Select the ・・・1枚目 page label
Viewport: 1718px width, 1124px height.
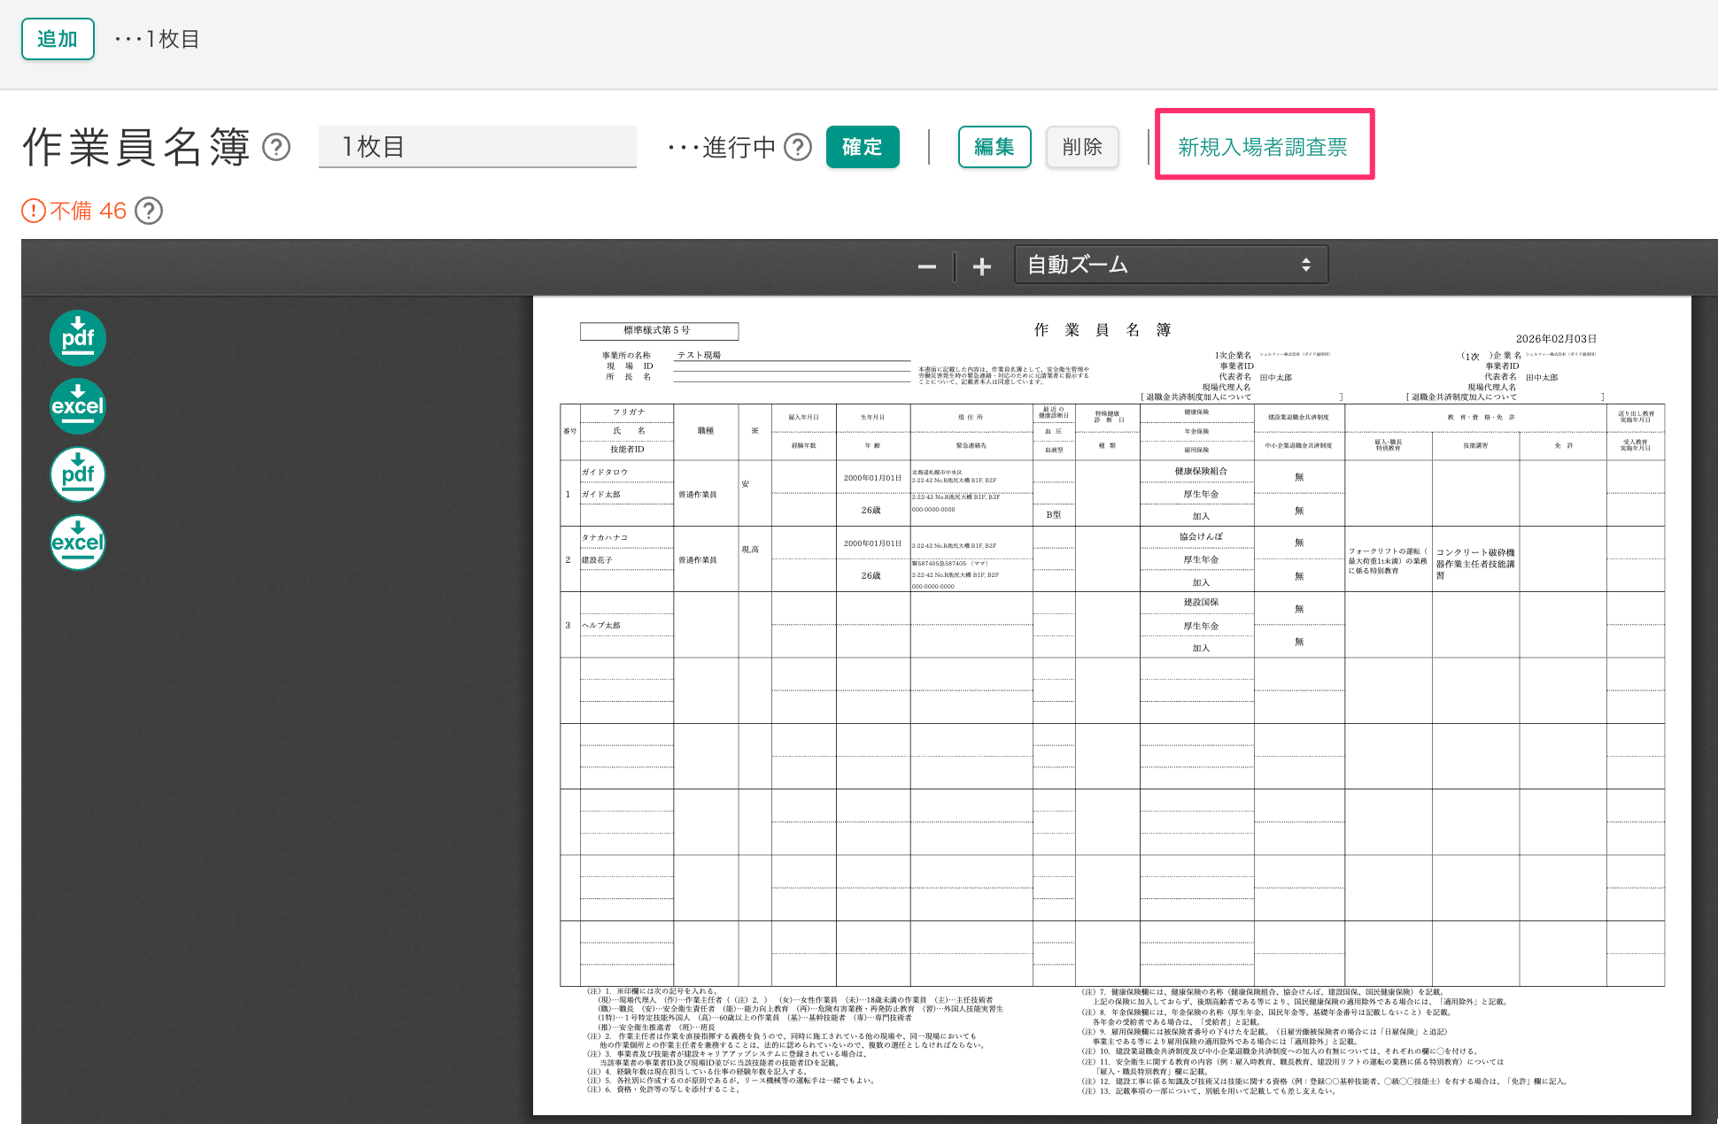[155, 39]
